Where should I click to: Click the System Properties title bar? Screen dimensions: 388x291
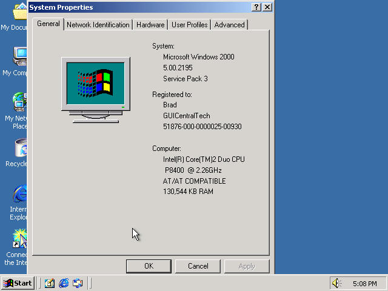click(x=139, y=7)
